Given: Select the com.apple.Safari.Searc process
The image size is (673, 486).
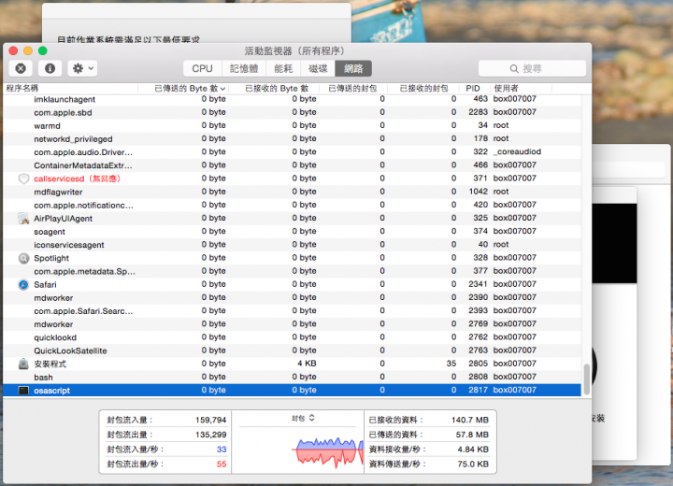Looking at the screenshot, I should point(292,311).
